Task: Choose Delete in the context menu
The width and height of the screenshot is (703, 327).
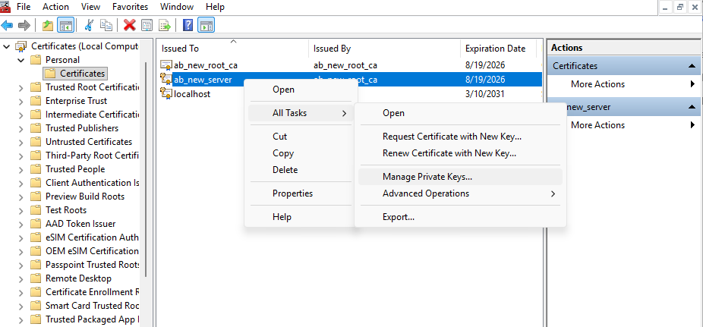Action: coord(301,170)
